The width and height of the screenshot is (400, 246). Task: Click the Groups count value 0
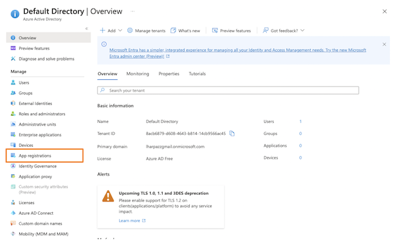tap(301, 133)
